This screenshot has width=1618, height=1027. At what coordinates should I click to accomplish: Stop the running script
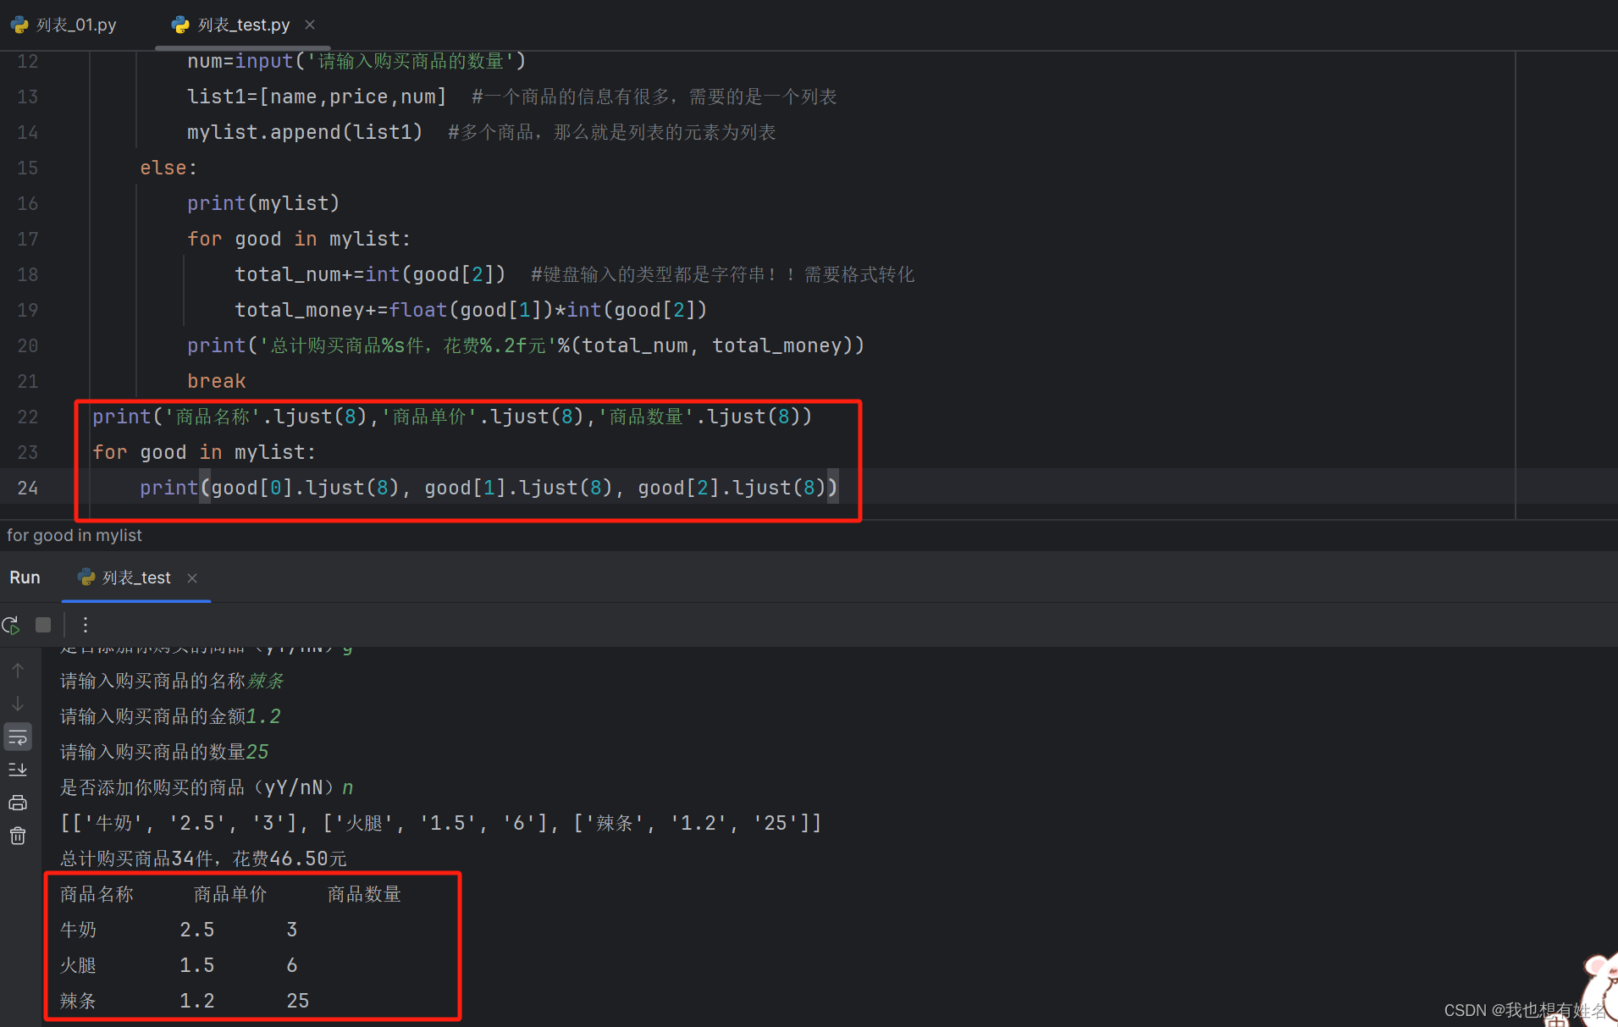(x=42, y=624)
